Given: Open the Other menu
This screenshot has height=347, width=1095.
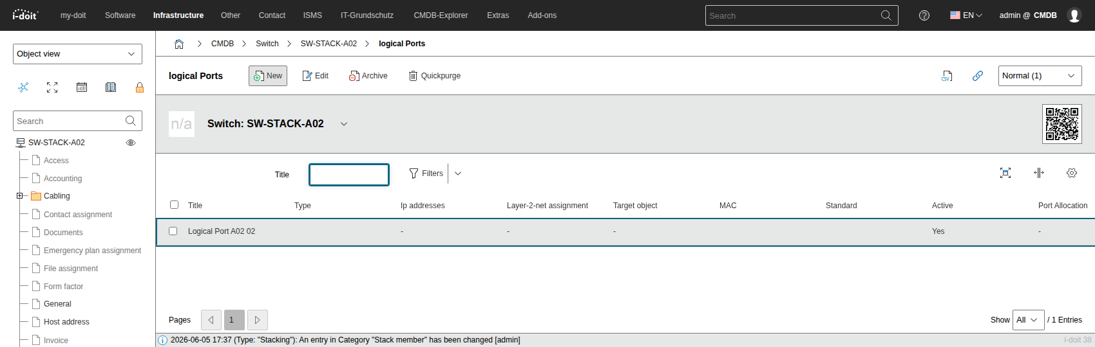Looking at the screenshot, I should 231,15.
